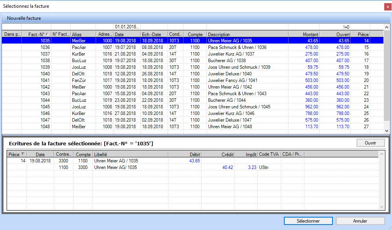
Task: Click the Nouvelle facture toolbar button
Action: (x=24, y=18)
